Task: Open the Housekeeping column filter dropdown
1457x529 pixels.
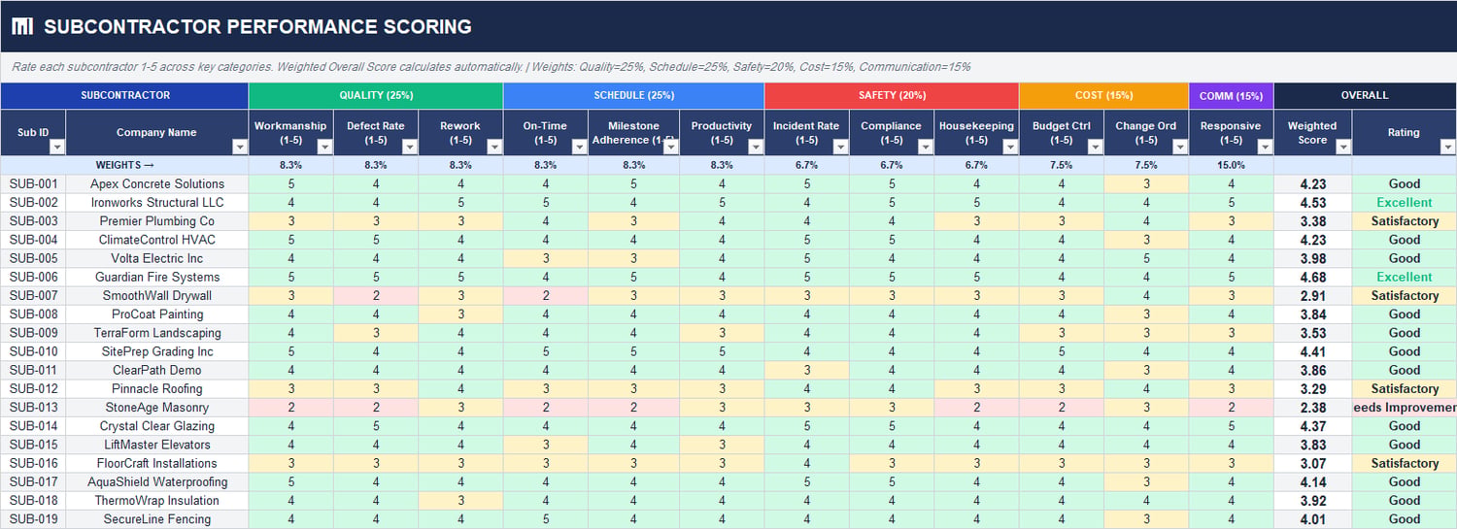Action: tap(1009, 147)
